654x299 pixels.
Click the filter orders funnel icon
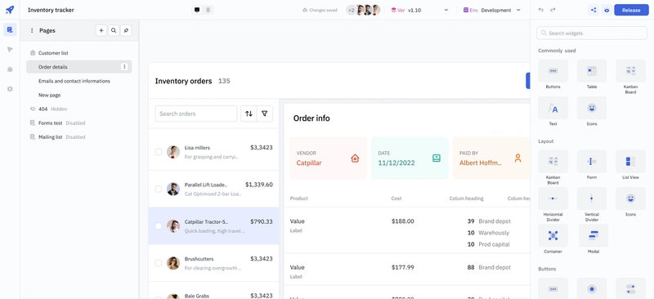(264, 114)
